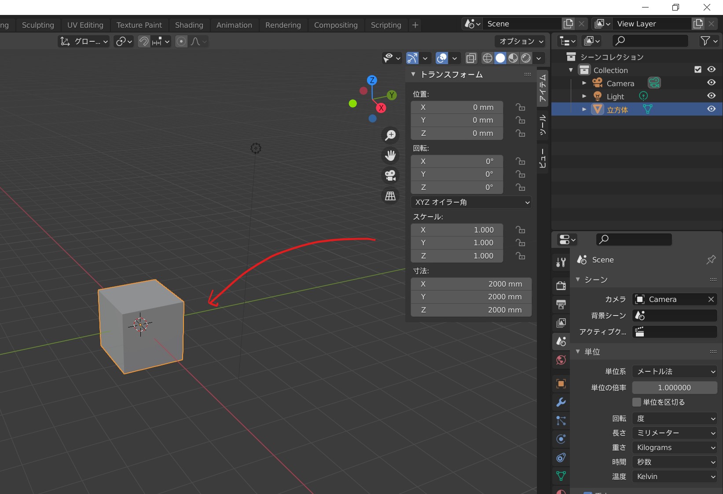
Task: Hide the Camera object with eye icon
Action: pyautogui.click(x=711, y=83)
